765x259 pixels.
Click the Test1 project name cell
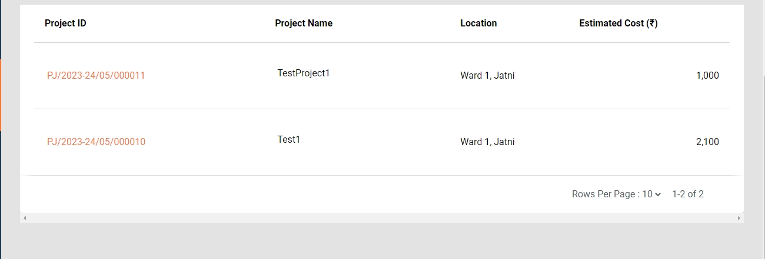[x=289, y=140]
